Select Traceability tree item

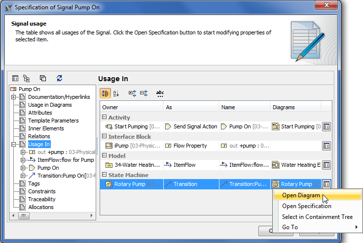(x=41, y=199)
